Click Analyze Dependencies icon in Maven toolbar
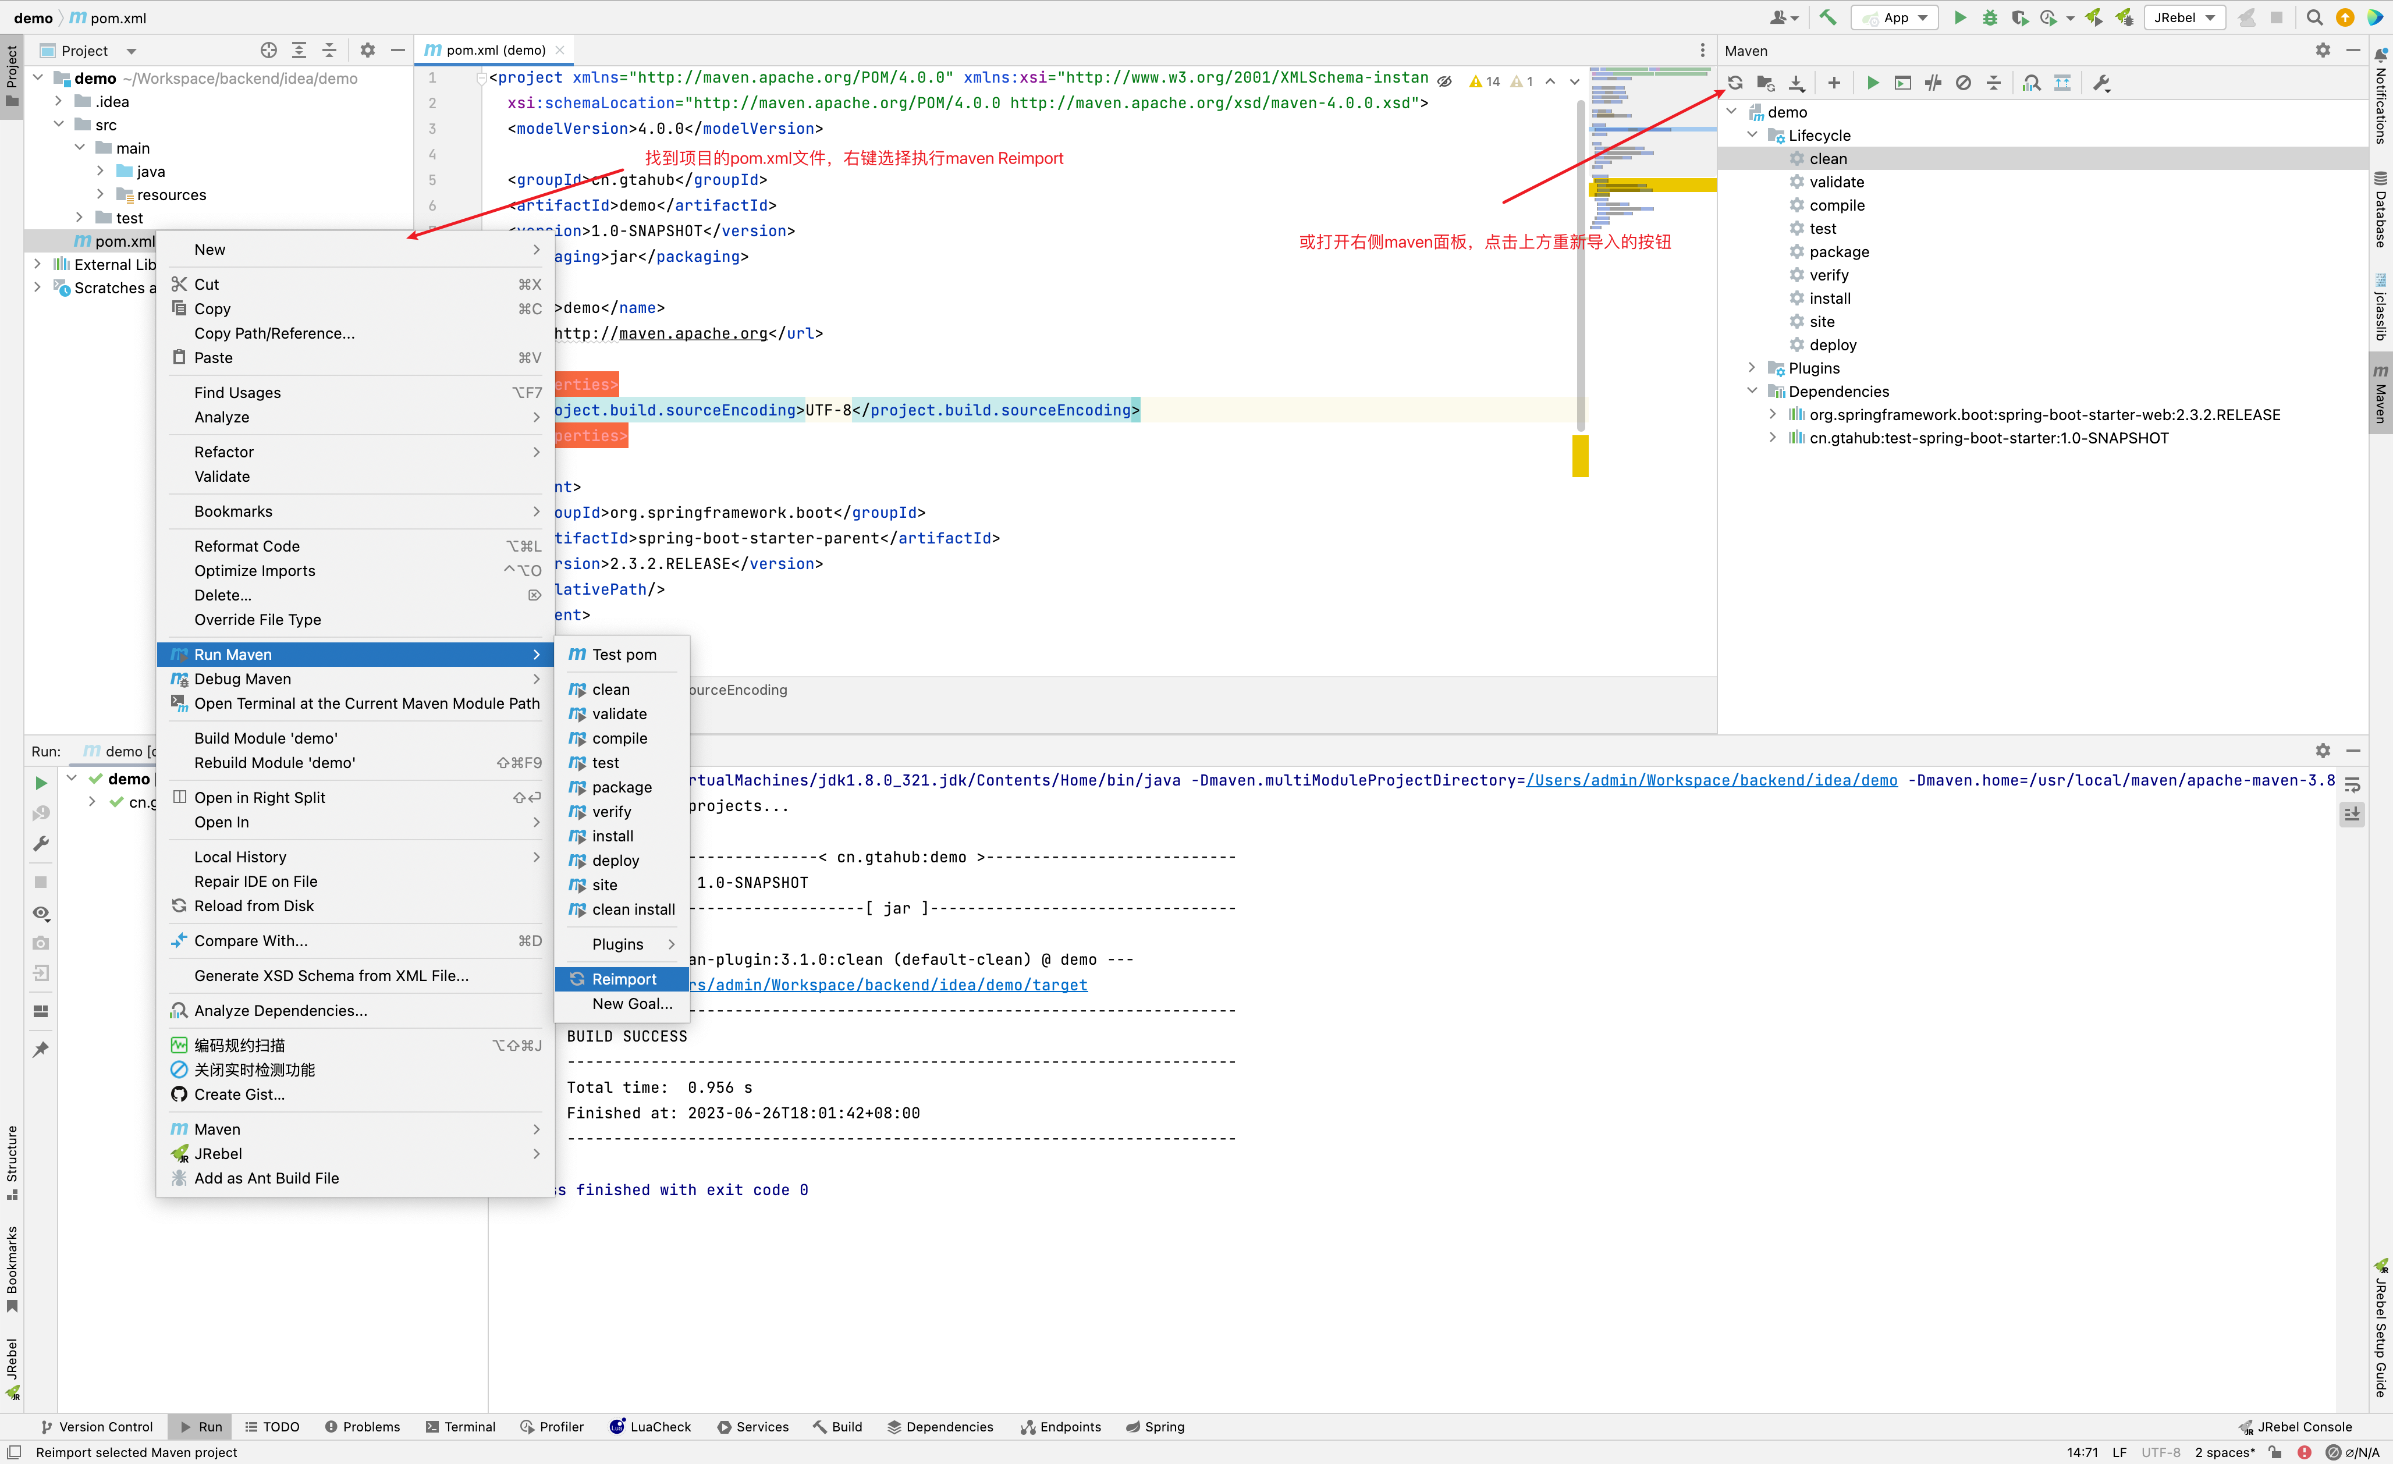 pos(2032,83)
